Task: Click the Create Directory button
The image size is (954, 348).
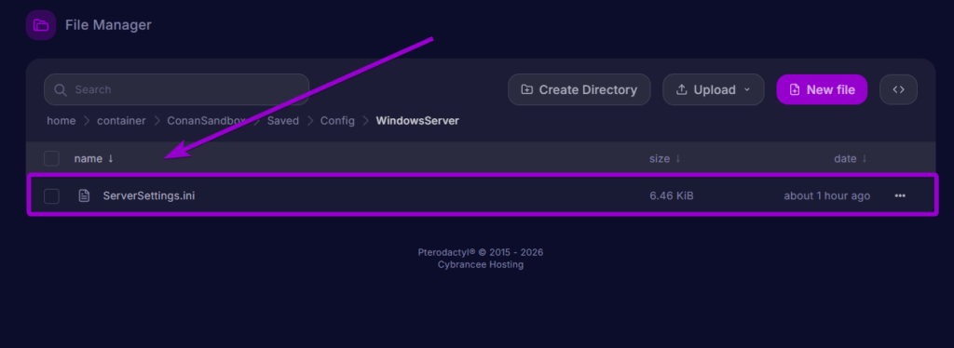Action: 579,90
